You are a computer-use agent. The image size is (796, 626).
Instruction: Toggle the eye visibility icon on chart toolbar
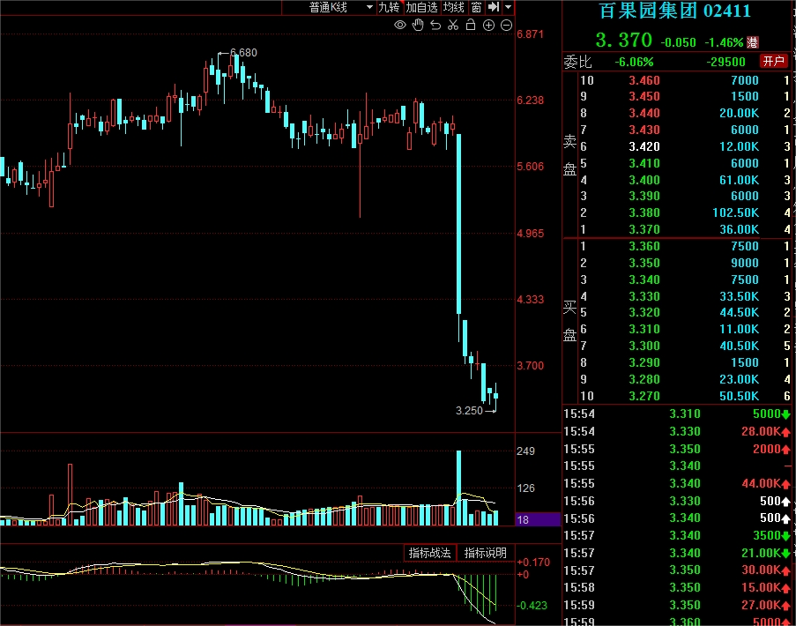(x=400, y=25)
